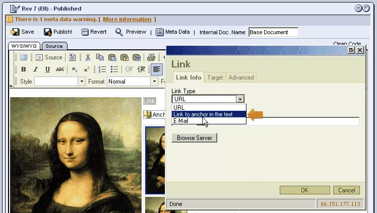The image size is (377, 213).
Task: Switch to the Target tab
Action: tap(215, 78)
